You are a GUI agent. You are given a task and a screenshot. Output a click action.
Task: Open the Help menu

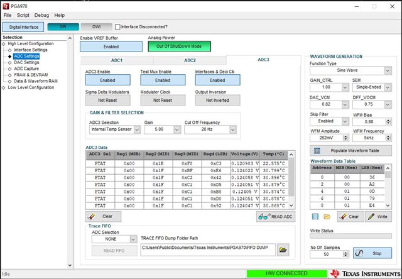coord(60,15)
